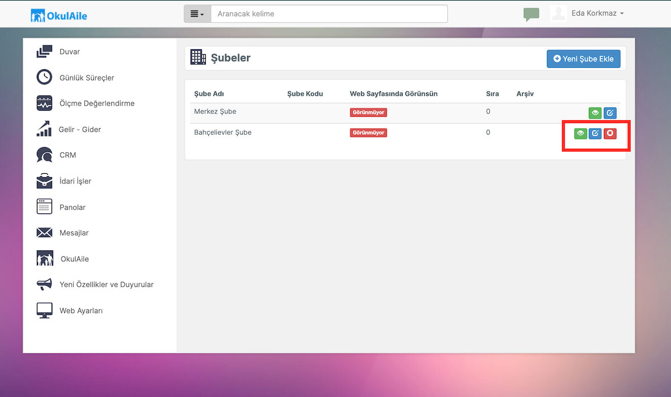This screenshot has height=397, width=671.
Task: Open the İdari İşler link
Action: pyautogui.click(x=75, y=181)
